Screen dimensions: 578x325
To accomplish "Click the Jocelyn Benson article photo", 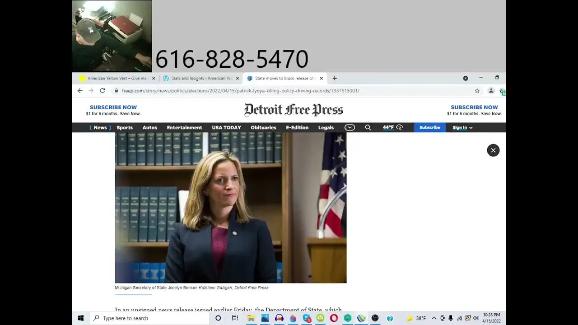I will click(231, 208).
